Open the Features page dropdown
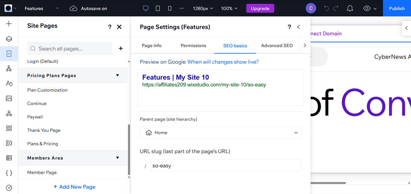 (x=42, y=8)
